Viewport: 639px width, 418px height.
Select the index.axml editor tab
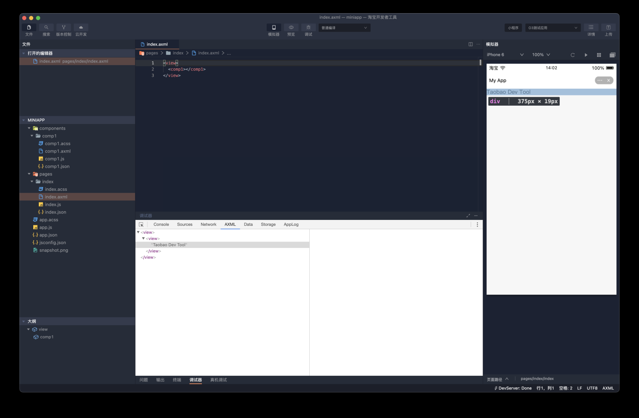157,44
